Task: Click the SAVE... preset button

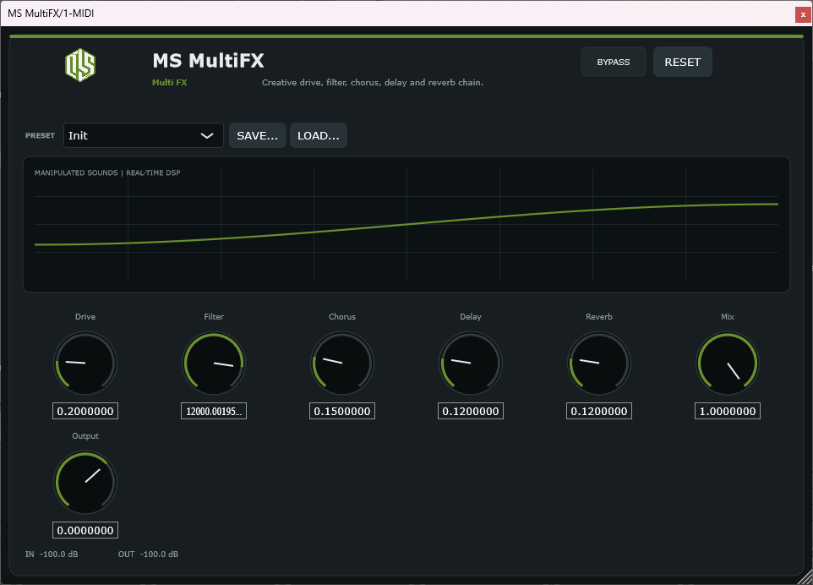Action: [x=257, y=135]
